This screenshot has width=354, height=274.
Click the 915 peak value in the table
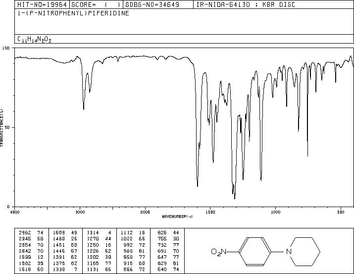(128, 263)
